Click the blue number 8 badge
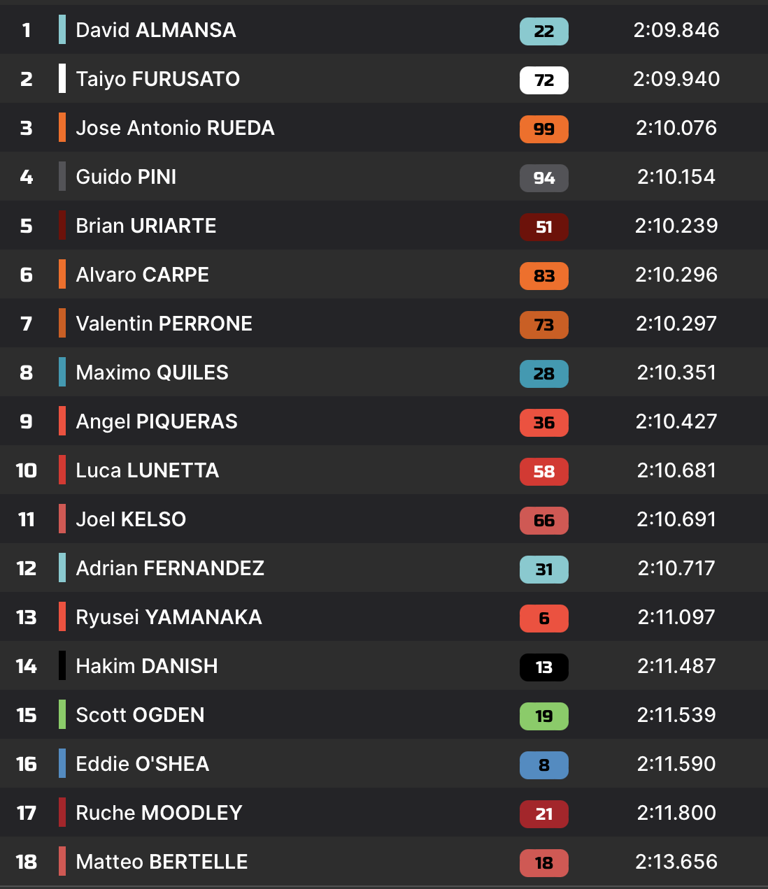768x889 pixels. pos(543,765)
